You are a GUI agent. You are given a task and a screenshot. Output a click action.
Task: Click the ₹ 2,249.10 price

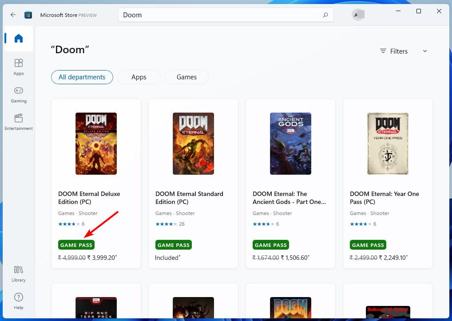[x=393, y=258]
